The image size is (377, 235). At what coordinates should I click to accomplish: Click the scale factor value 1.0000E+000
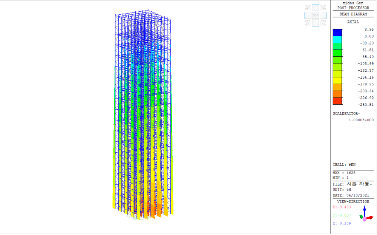click(361, 120)
